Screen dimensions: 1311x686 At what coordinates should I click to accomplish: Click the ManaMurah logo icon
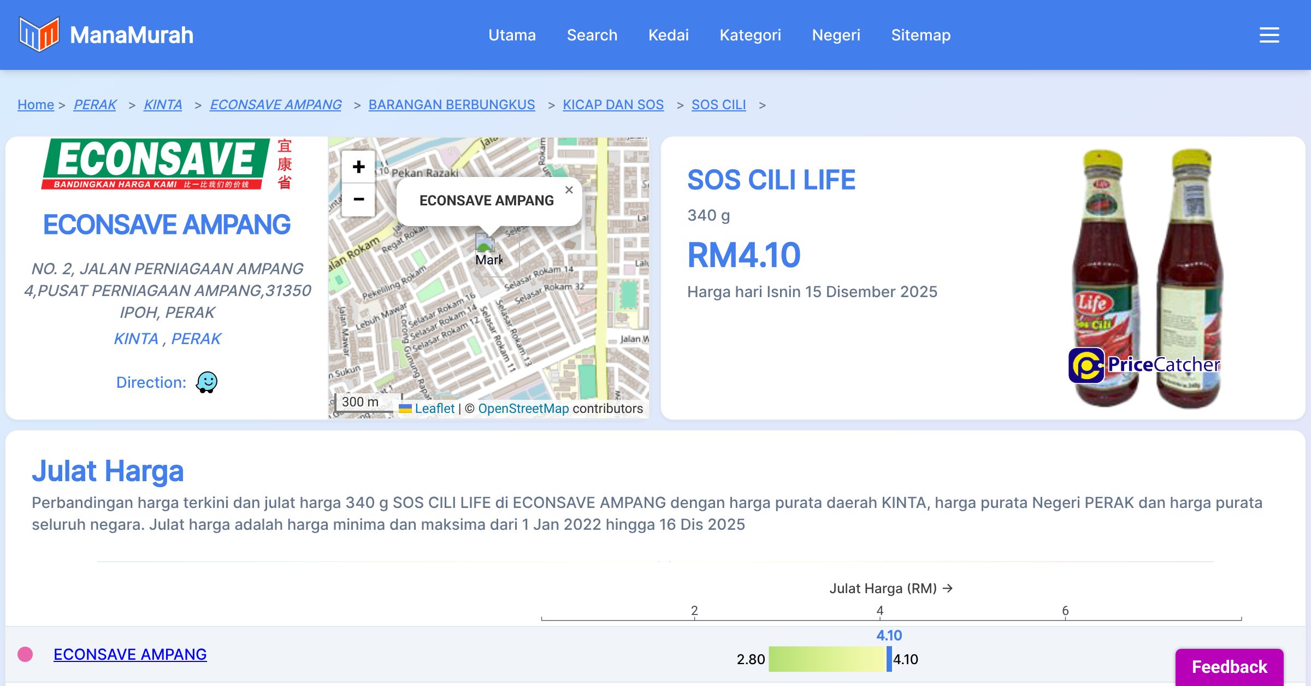tap(38, 34)
